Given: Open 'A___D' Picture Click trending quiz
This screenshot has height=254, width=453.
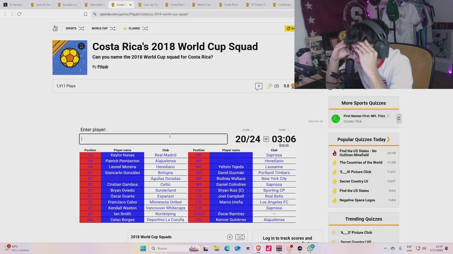Looking at the screenshot, I should click(x=356, y=233).
